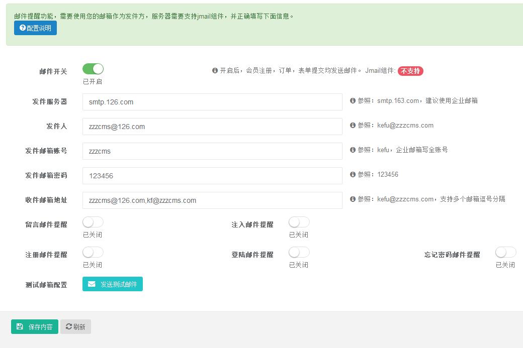Click the info icon beside 发件人 reference hint
523x348 pixels.
point(353,125)
